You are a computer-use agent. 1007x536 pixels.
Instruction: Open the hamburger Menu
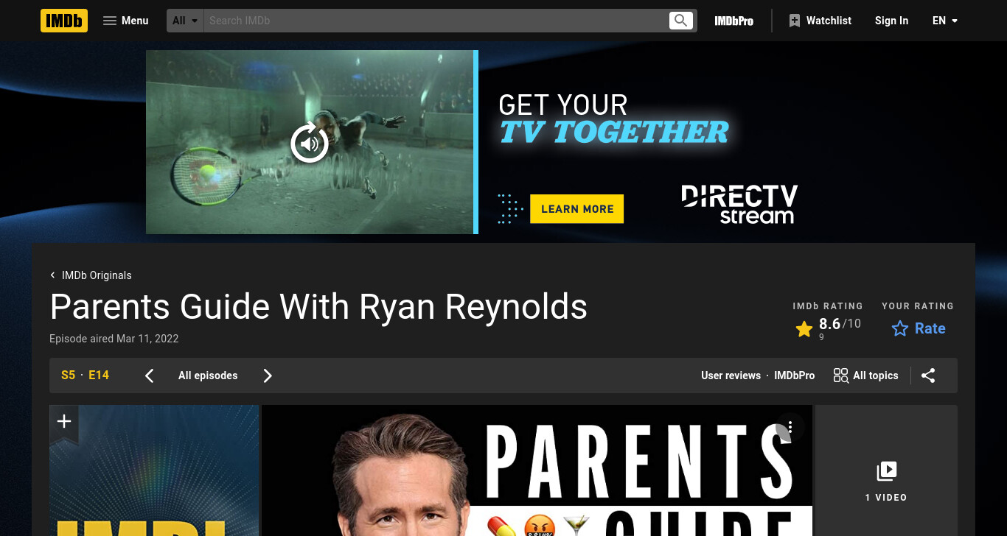tap(125, 21)
